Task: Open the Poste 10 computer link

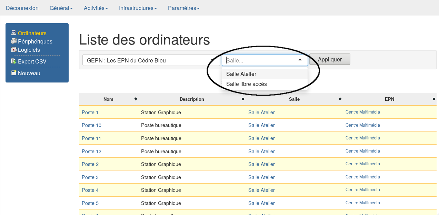Action: pyautogui.click(x=91, y=125)
